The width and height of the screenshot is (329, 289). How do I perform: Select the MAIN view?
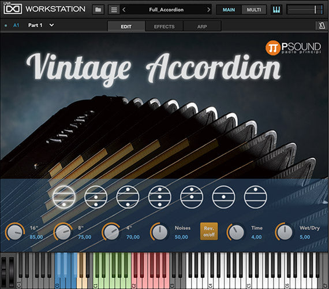click(229, 10)
